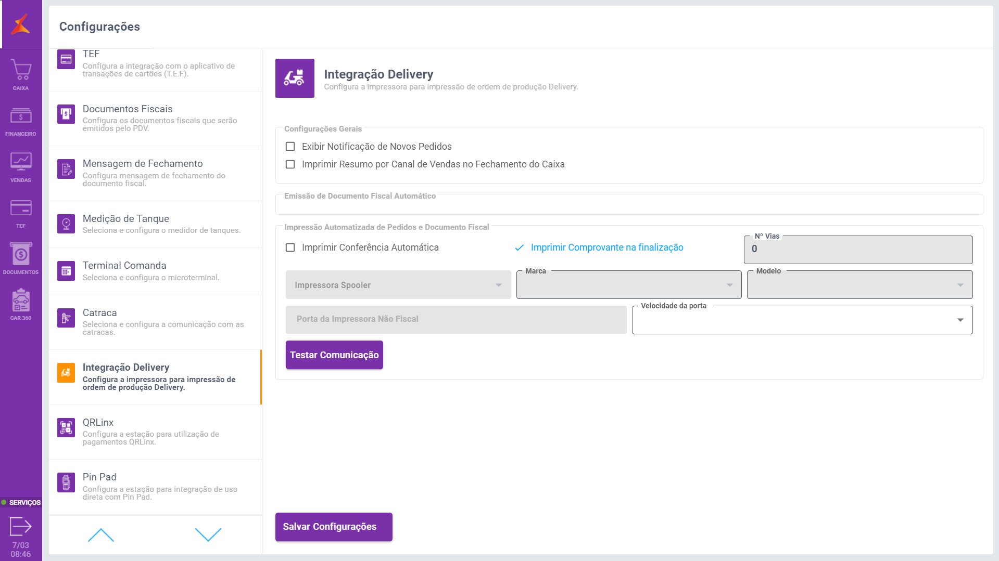Check Imprimir Resumo por Canal de Vendas
This screenshot has width=999, height=561.
click(x=290, y=164)
